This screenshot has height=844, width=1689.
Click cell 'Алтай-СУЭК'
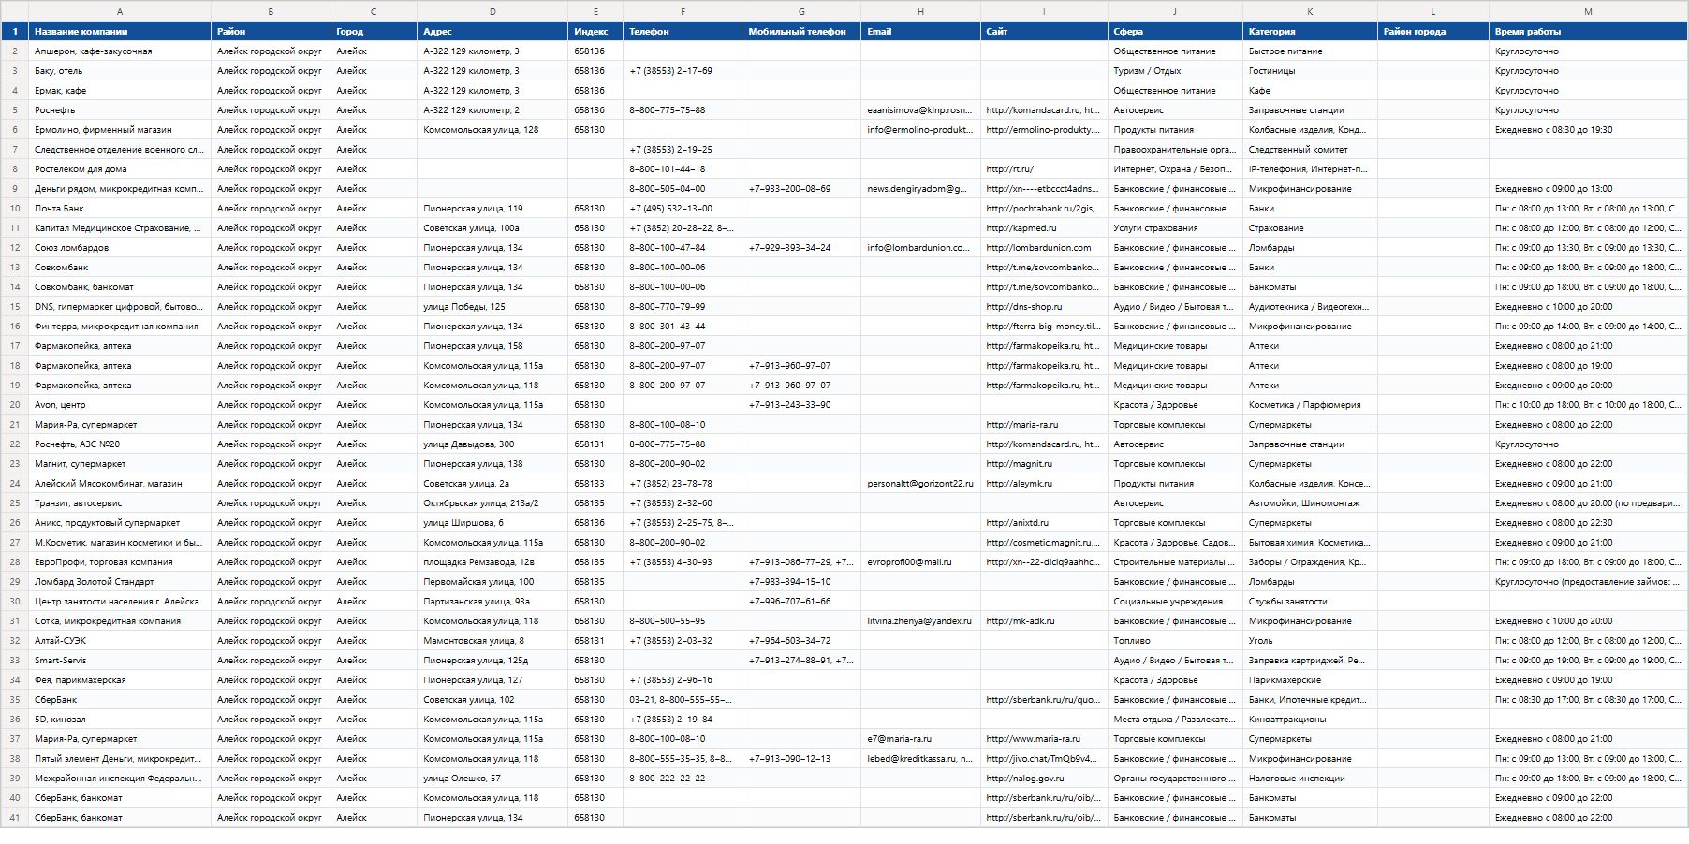[120, 641]
